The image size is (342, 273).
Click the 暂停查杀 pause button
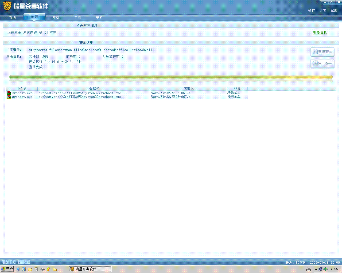(x=322, y=52)
